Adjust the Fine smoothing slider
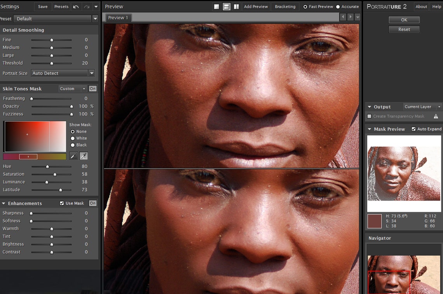Viewport: 443px width, 294px height. pyautogui.click(x=51, y=40)
